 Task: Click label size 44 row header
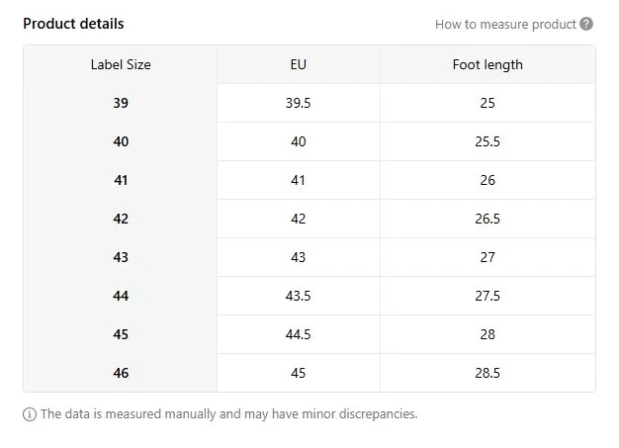(121, 296)
